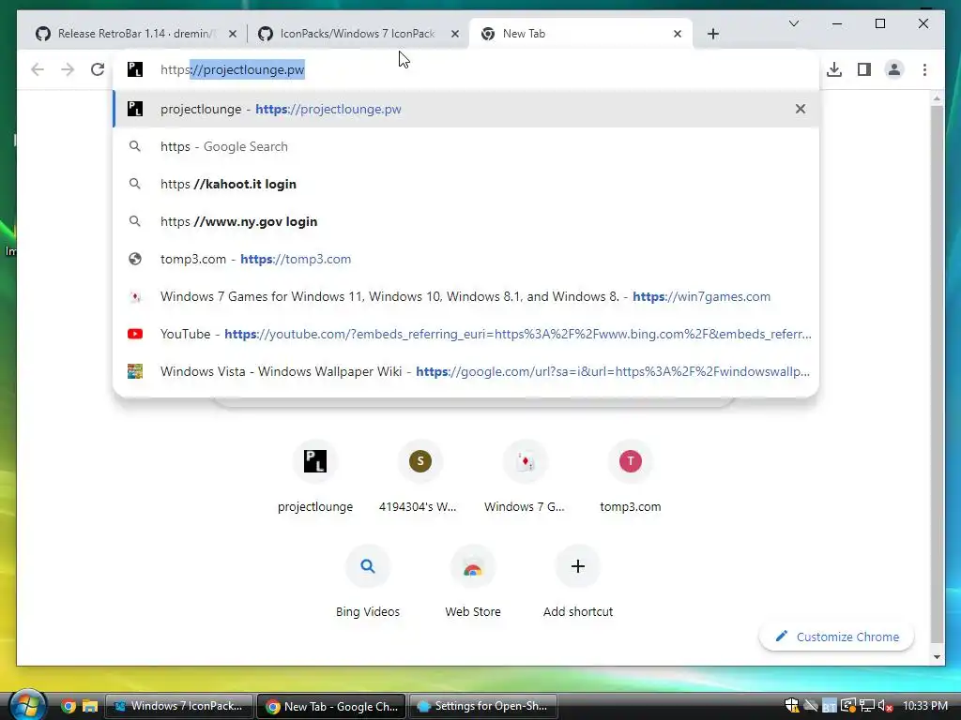Click the scrollbar down arrow

(x=937, y=657)
